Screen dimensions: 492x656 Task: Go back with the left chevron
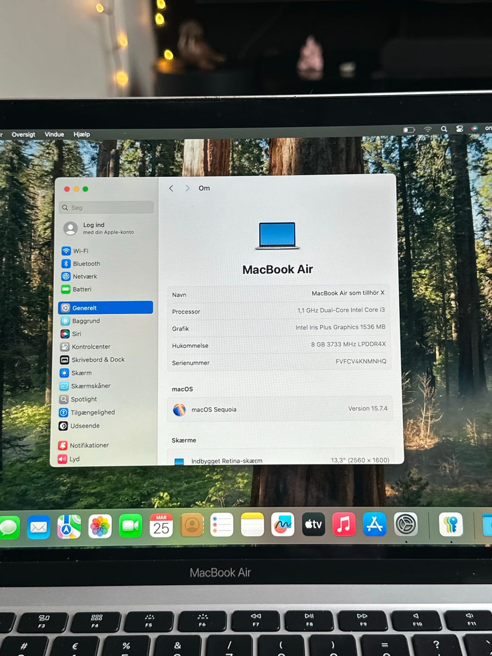(x=171, y=188)
